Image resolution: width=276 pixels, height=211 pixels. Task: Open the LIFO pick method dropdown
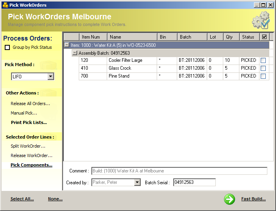[50, 77]
